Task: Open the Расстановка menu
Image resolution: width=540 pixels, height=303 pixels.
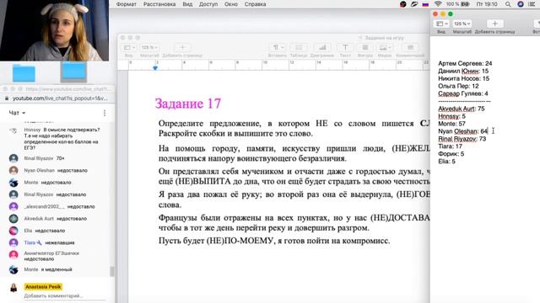Action: [159, 4]
